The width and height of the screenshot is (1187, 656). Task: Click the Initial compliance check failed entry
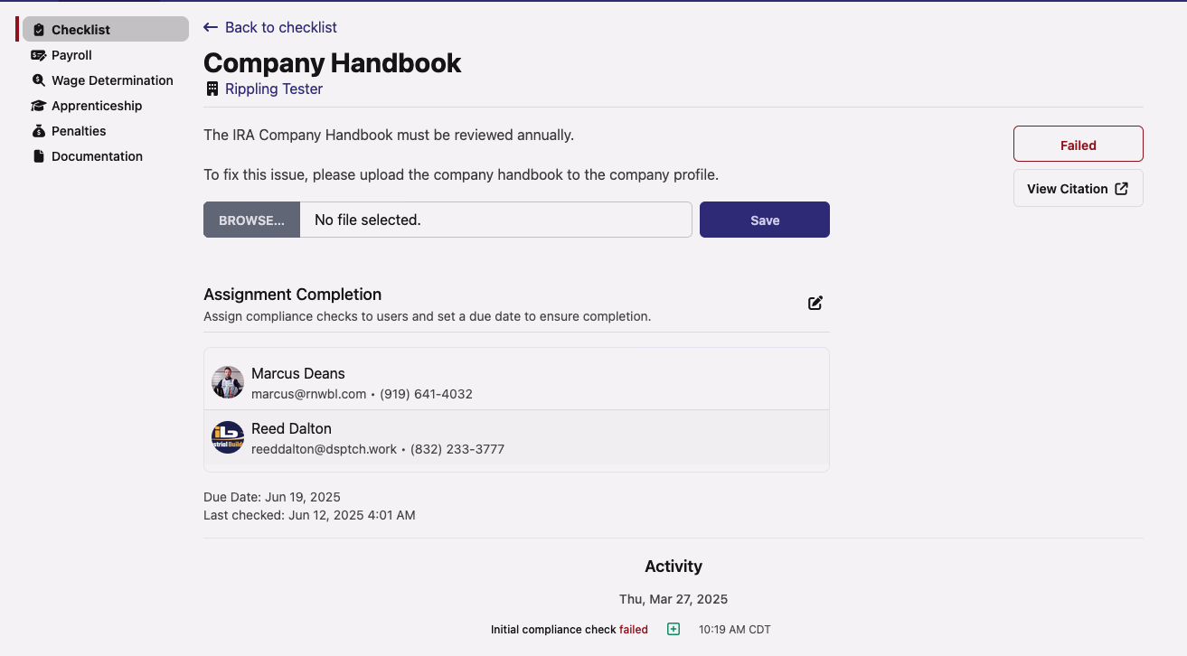[570, 630]
